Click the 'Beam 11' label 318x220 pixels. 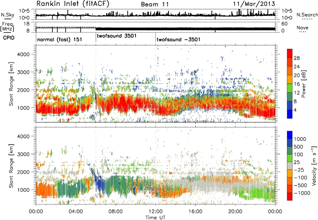[155, 4]
